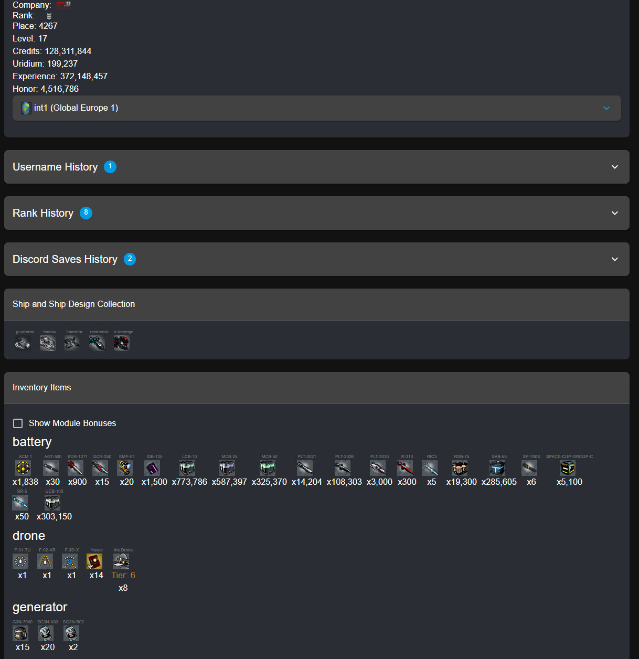639x659 pixels.
Task: Select the R-310 rocket icon
Action: tap(405, 468)
